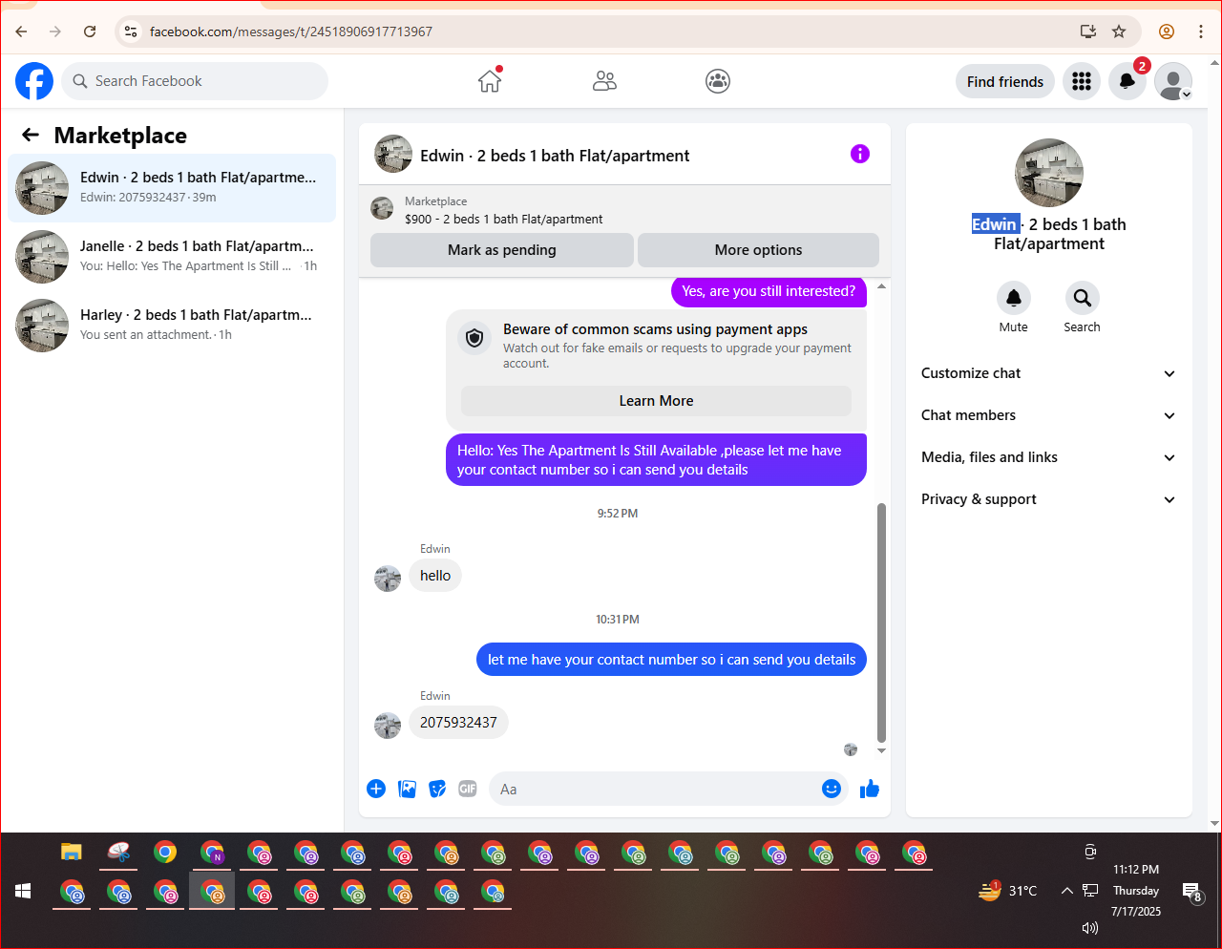The image size is (1222, 949).
Task: Click Mark as pending button
Action: tap(502, 250)
